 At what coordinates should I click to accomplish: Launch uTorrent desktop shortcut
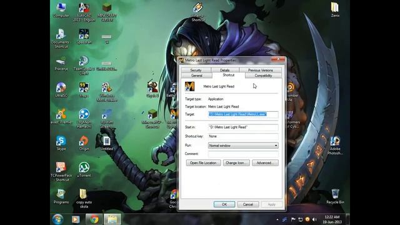[x=84, y=169]
